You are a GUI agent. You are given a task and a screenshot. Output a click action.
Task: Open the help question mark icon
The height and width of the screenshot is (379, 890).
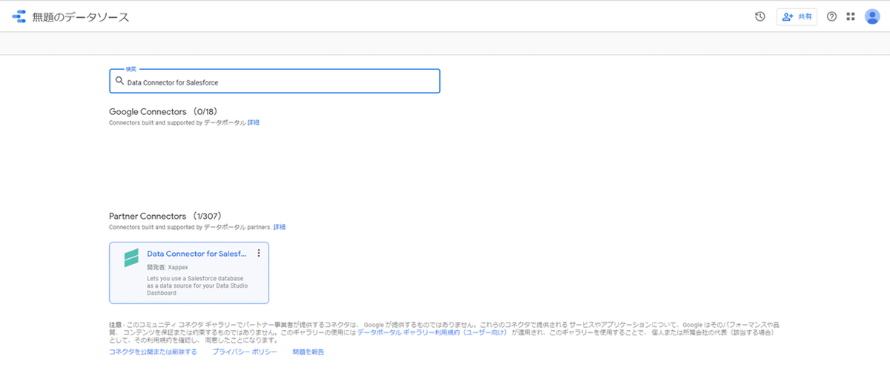click(831, 16)
